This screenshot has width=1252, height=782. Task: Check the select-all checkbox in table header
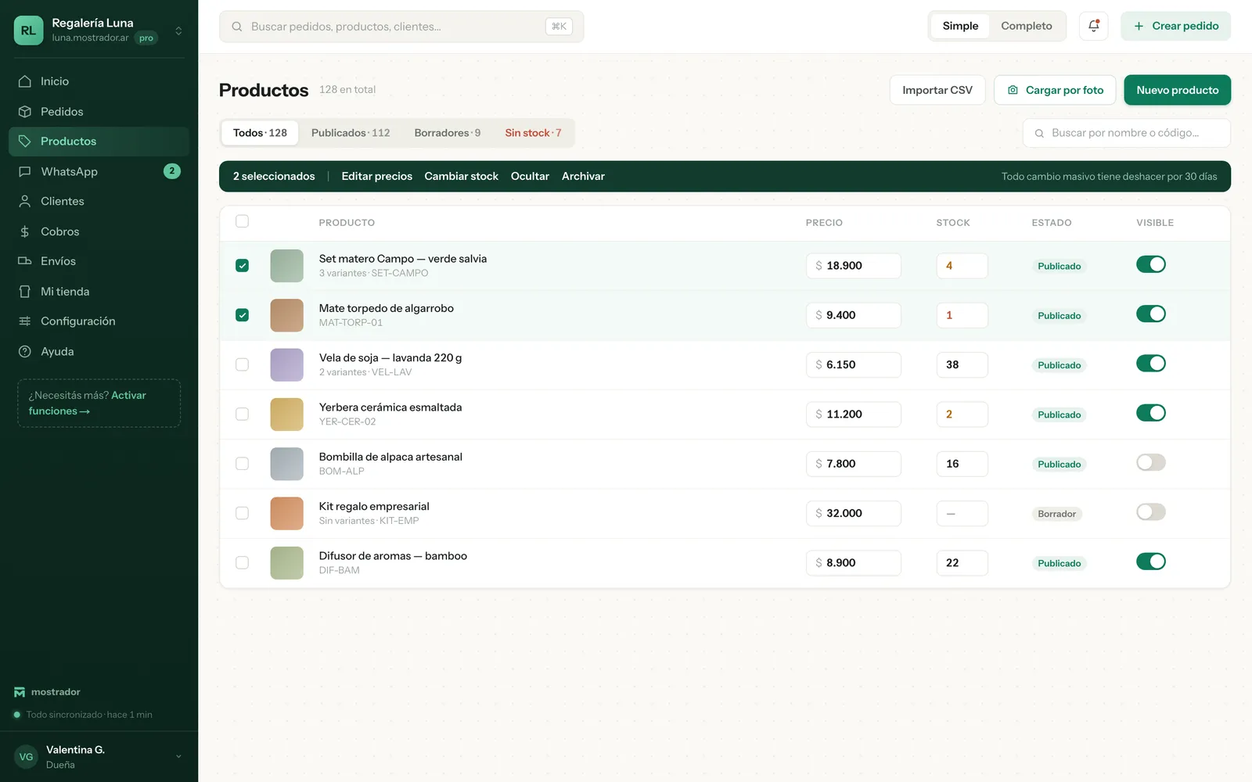(243, 221)
